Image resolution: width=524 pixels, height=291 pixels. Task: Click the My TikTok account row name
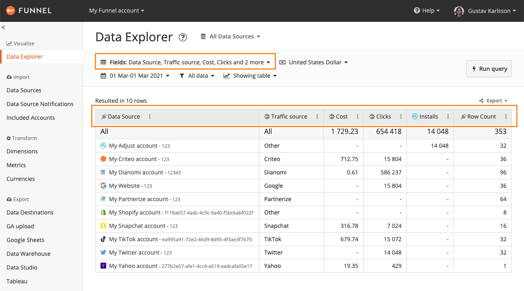click(133, 239)
